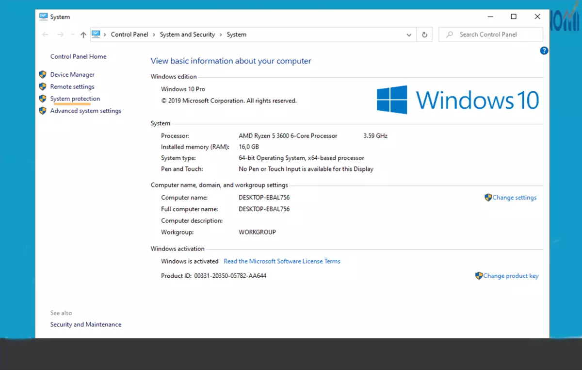Viewport: 582px width, 370px height.
Task: Maximize the System window
Action: click(x=514, y=17)
